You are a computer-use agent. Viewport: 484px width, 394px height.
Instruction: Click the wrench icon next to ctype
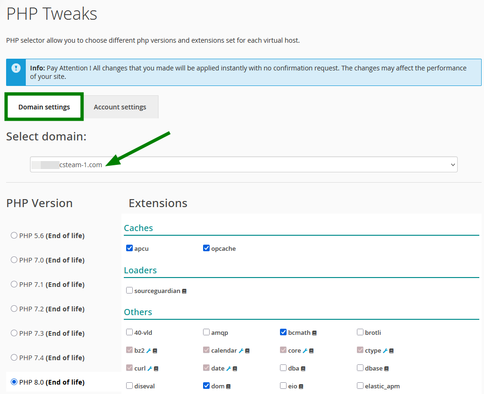(385, 351)
